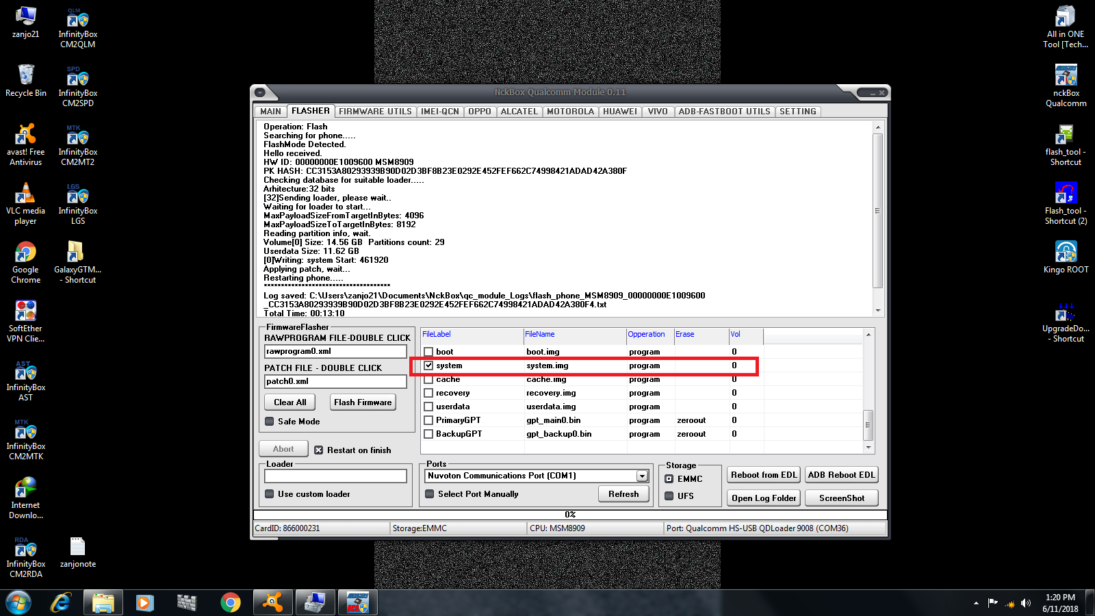Select the avast! Free Antivirus icon

(26, 145)
